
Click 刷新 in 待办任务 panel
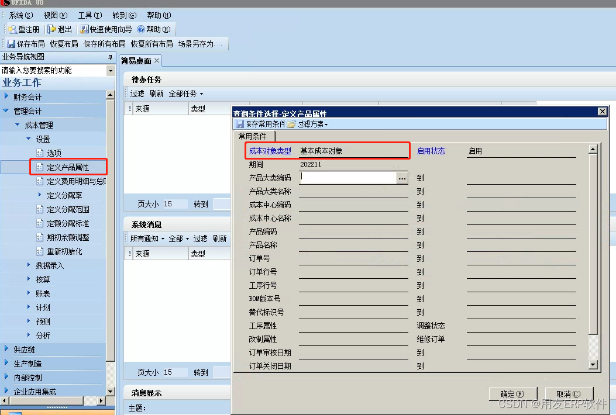coord(156,94)
